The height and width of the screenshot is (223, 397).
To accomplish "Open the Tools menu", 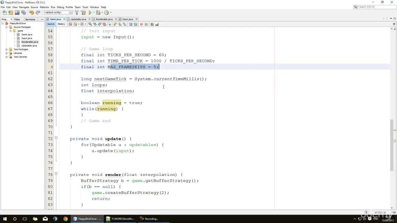I will (x=85, y=7).
